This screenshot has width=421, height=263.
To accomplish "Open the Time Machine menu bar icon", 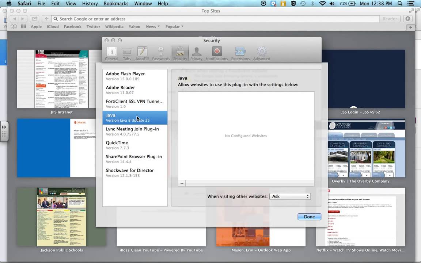I will (303, 4).
